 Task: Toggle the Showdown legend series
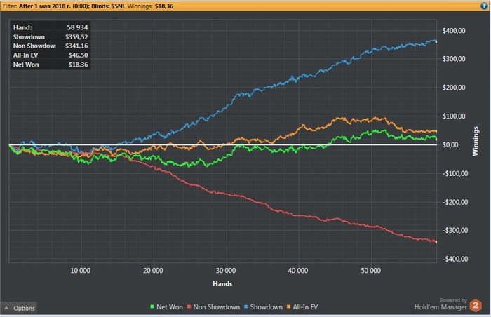click(263, 307)
